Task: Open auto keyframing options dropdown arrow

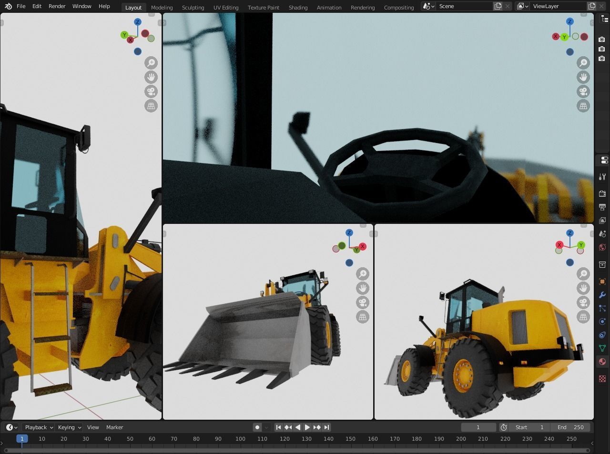Action: click(x=266, y=427)
